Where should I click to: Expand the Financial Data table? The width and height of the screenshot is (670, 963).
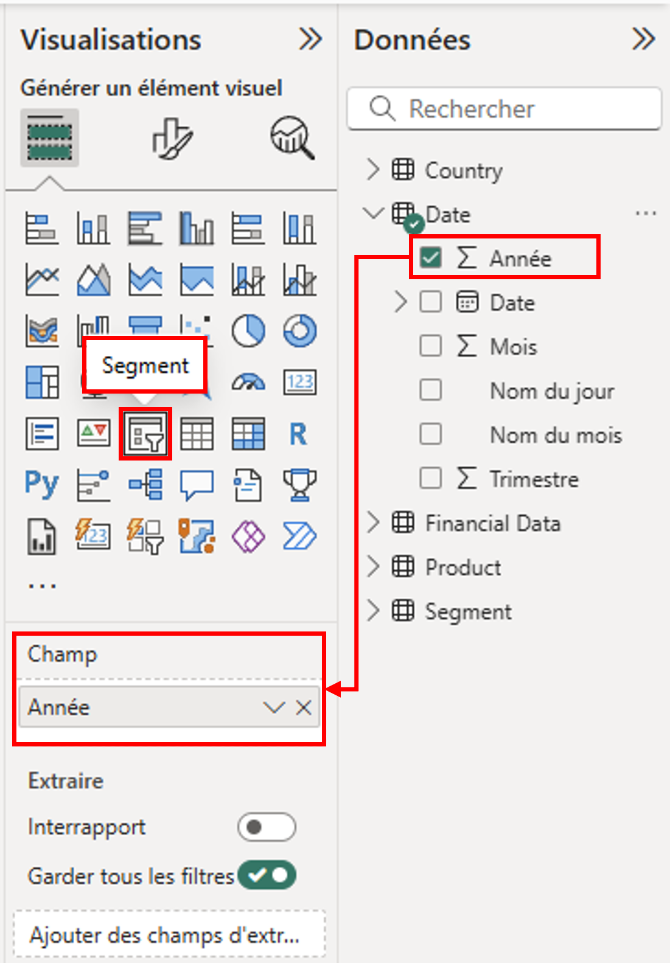(x=373, y=523)
